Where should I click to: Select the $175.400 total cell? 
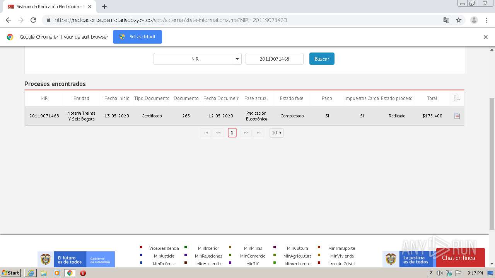click(432, 116)
